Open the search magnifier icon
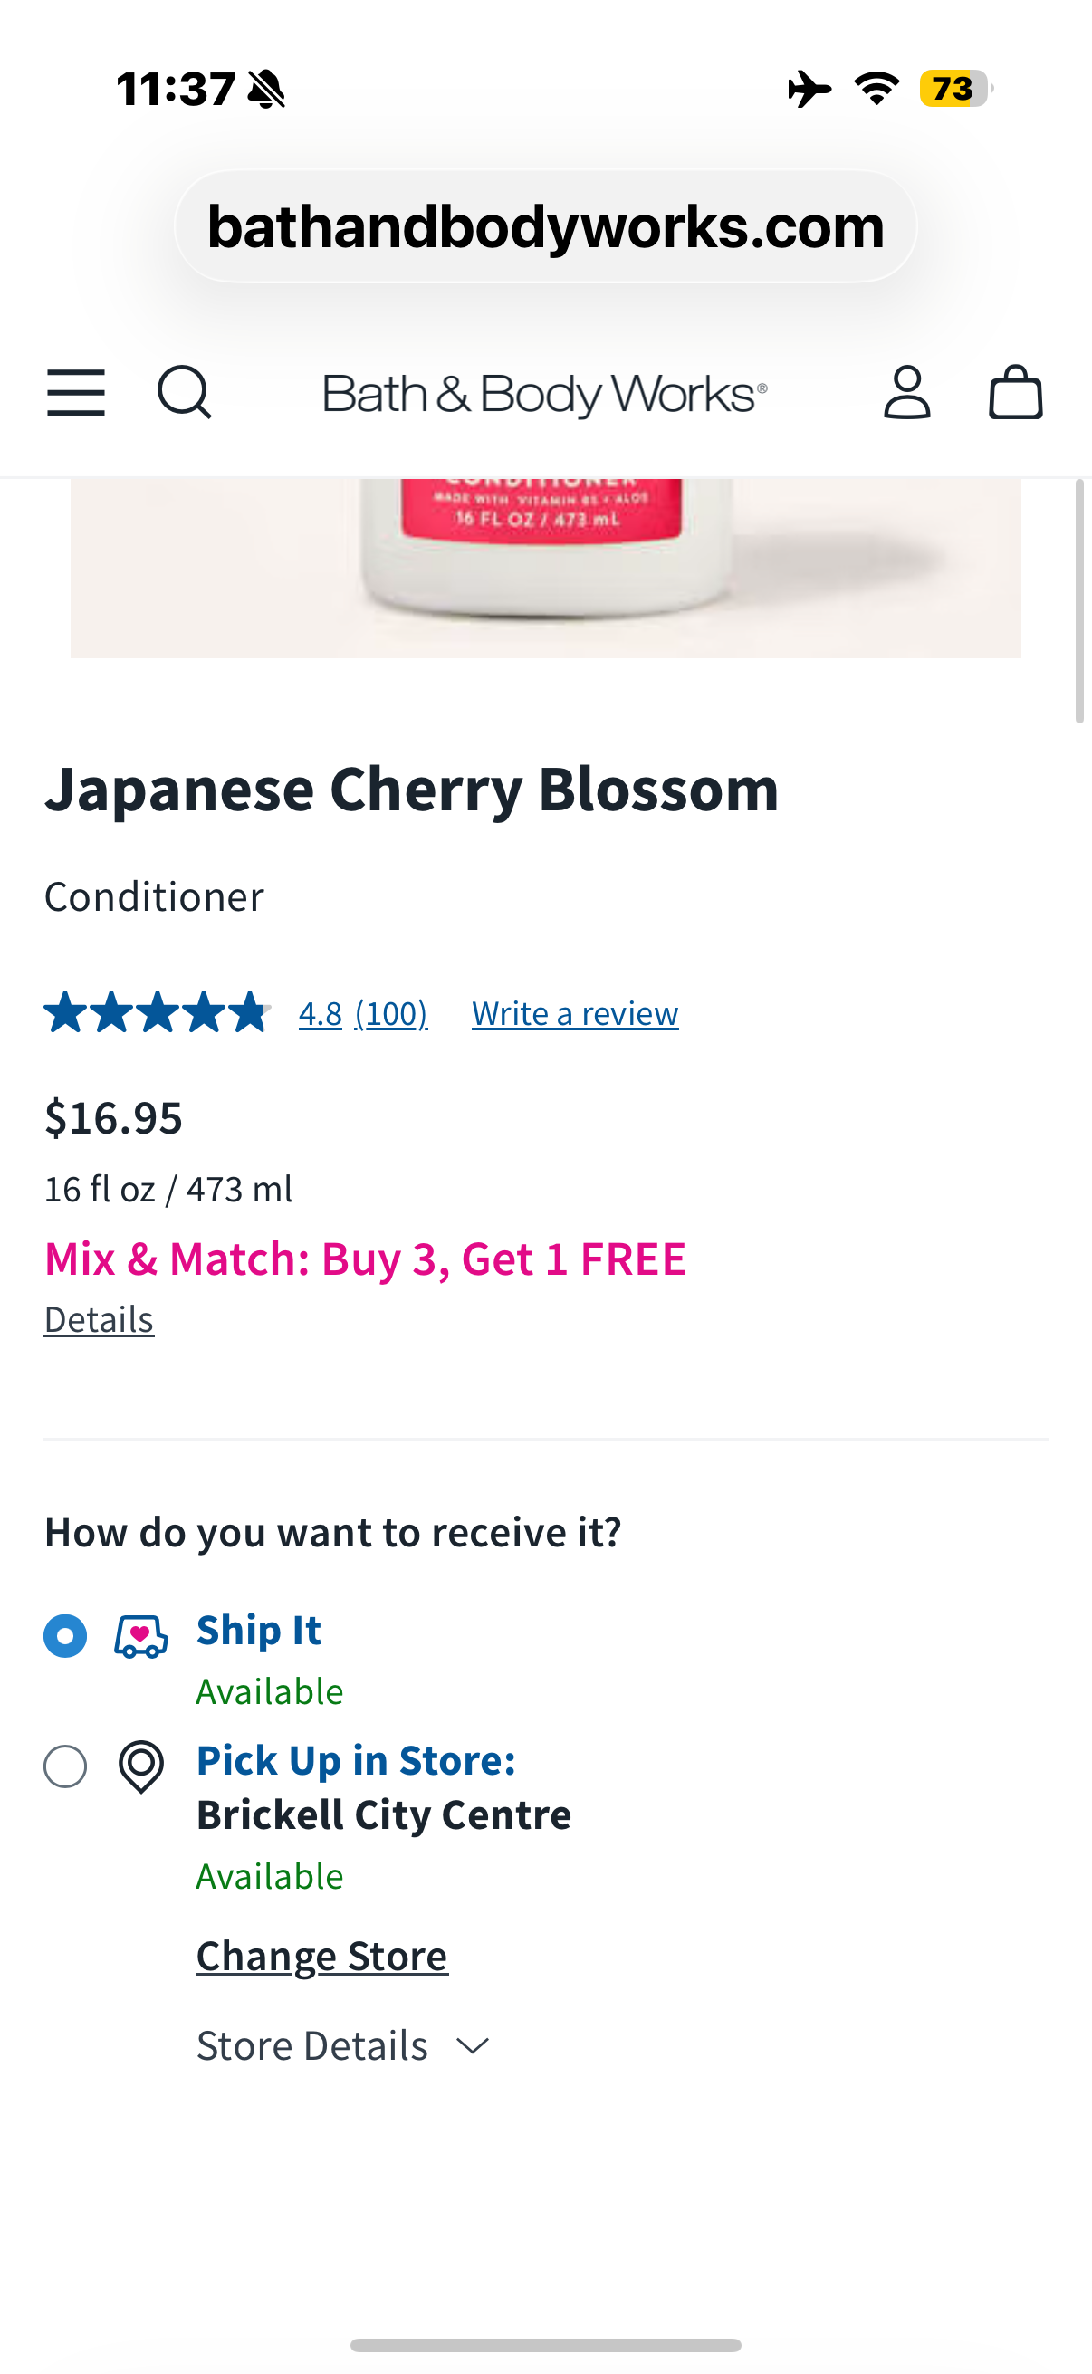Image resolution: width=1092 pixels, height=2374 pixels. coord(185,392)
